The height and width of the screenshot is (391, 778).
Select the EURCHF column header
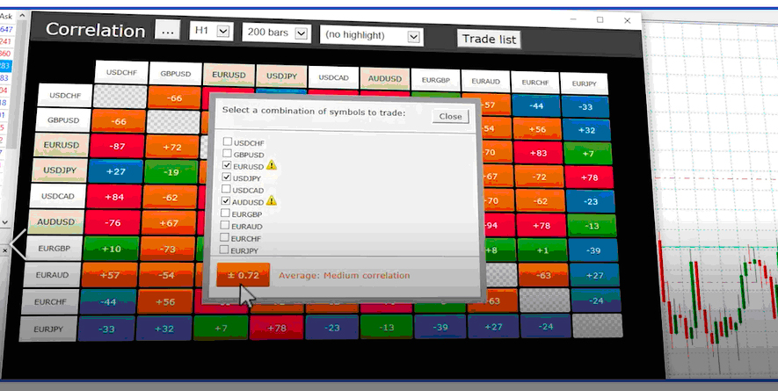click(534, 83)
